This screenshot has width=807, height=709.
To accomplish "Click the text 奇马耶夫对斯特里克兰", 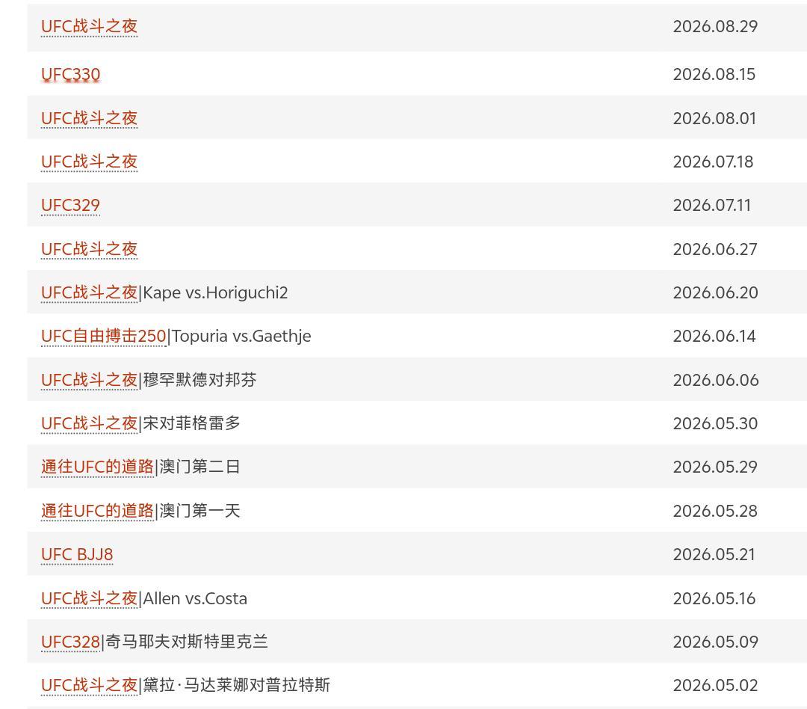I will pyautogui.click(x=187, y=642).
